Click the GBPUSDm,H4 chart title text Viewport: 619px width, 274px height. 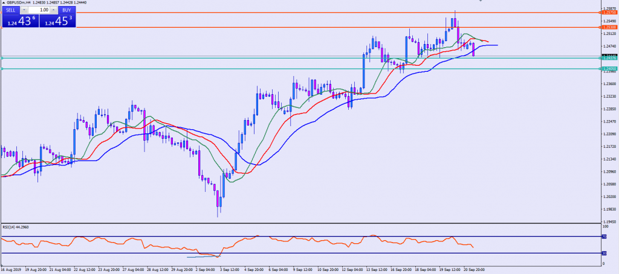[19, 4]
